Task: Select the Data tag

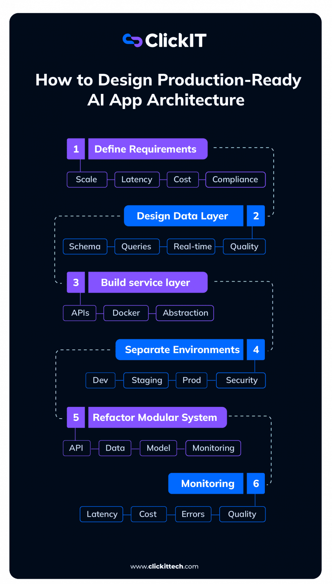Action: (x=115, y=448)
